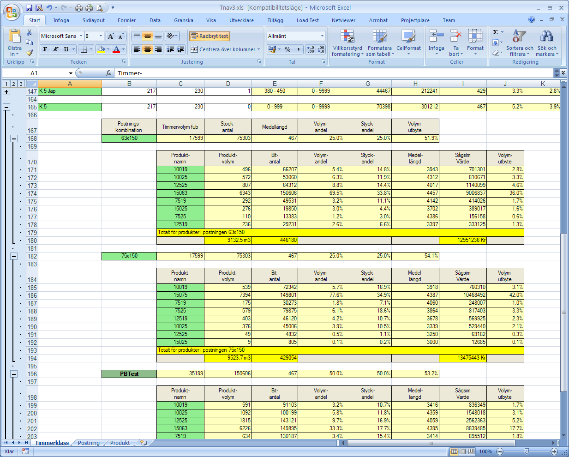569x457 pixels.
Task: Click Centrera över kolumner button
Action: [225, 49]
